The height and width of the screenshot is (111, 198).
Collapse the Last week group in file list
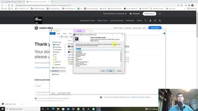click(x=67, y=55)
